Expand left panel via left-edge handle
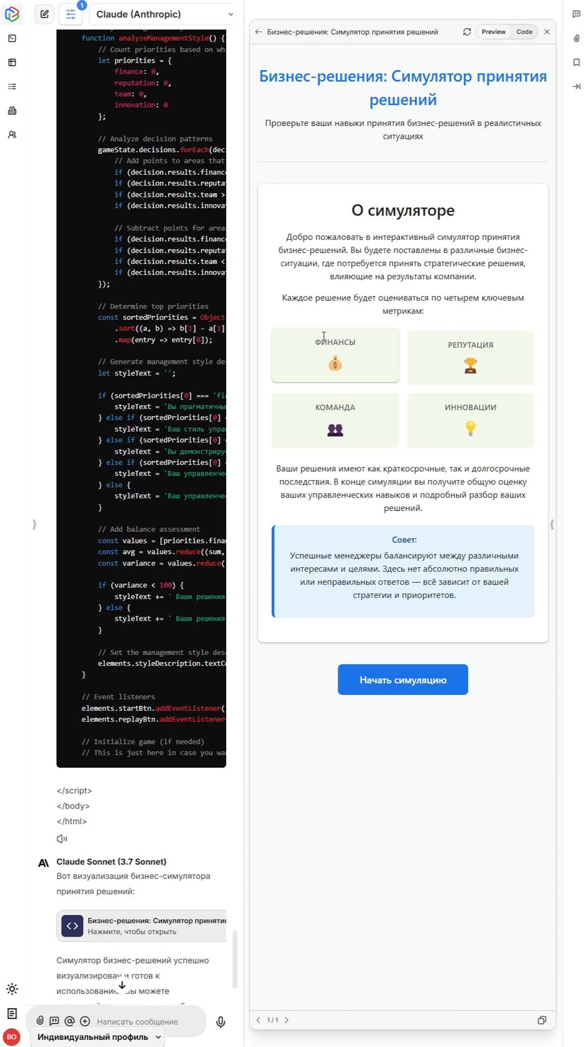 [34, 524]
